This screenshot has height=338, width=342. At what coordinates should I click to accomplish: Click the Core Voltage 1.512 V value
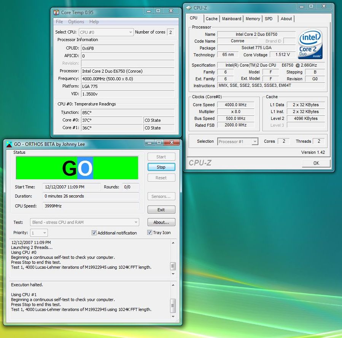[282, 54]
